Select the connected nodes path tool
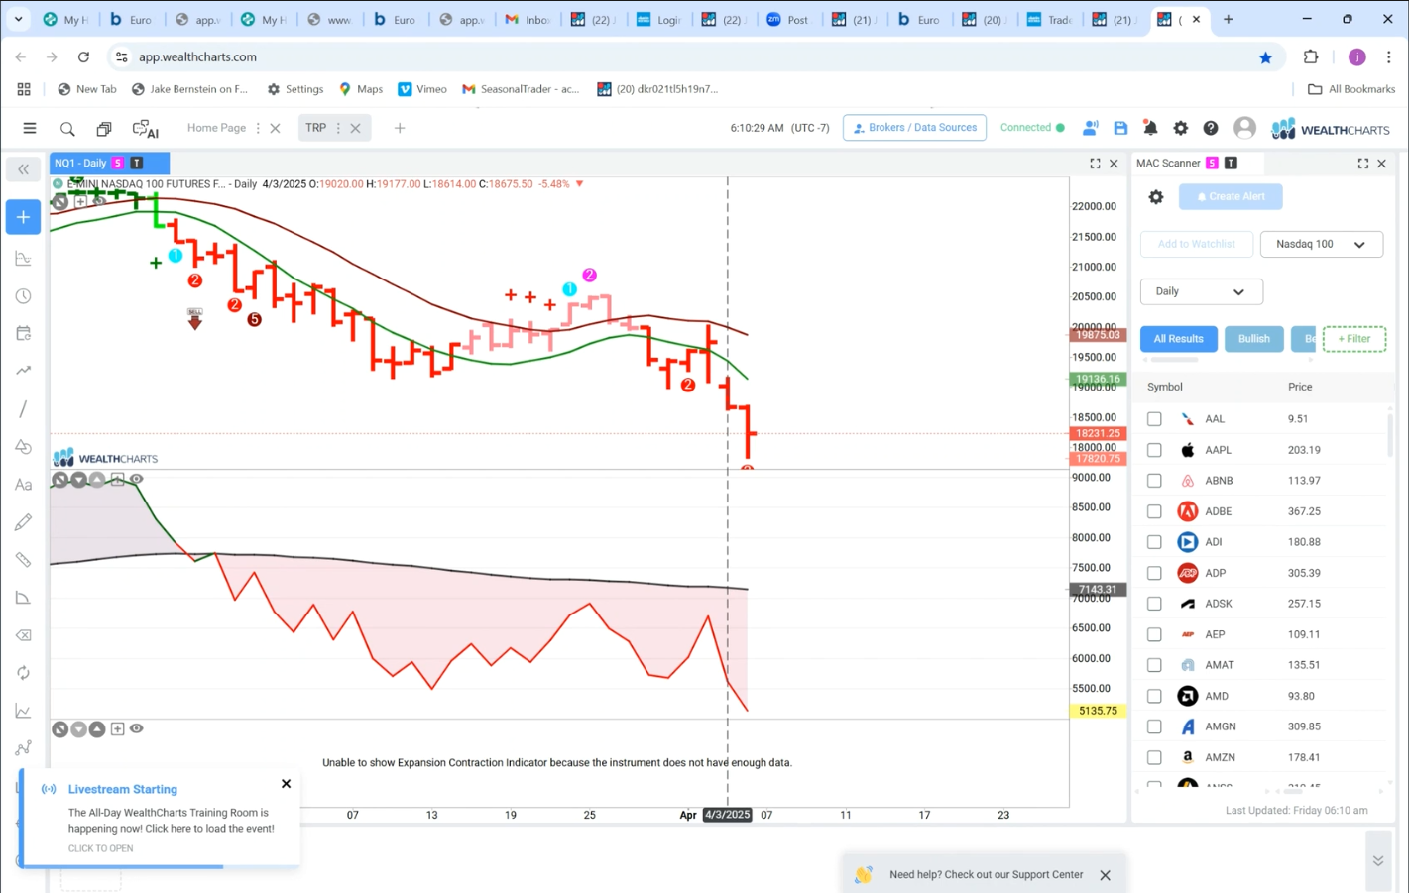Image resolution: width=1409 pixels, height=893 pixels. coord(23,748)
